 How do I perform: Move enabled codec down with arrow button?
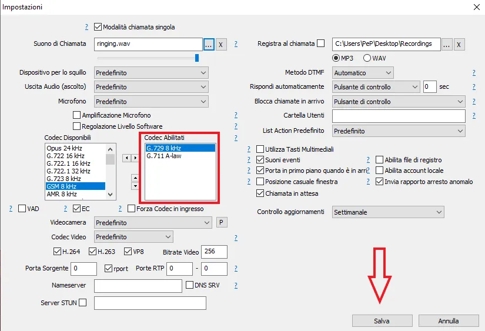tap(135, 186)
